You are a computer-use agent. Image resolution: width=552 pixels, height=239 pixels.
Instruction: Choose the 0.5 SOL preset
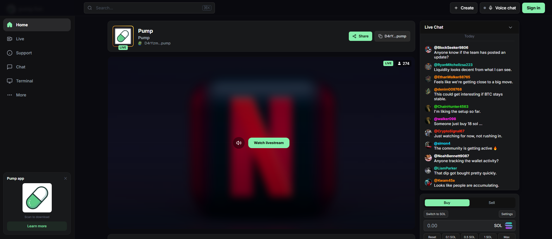tap(469, 237)
